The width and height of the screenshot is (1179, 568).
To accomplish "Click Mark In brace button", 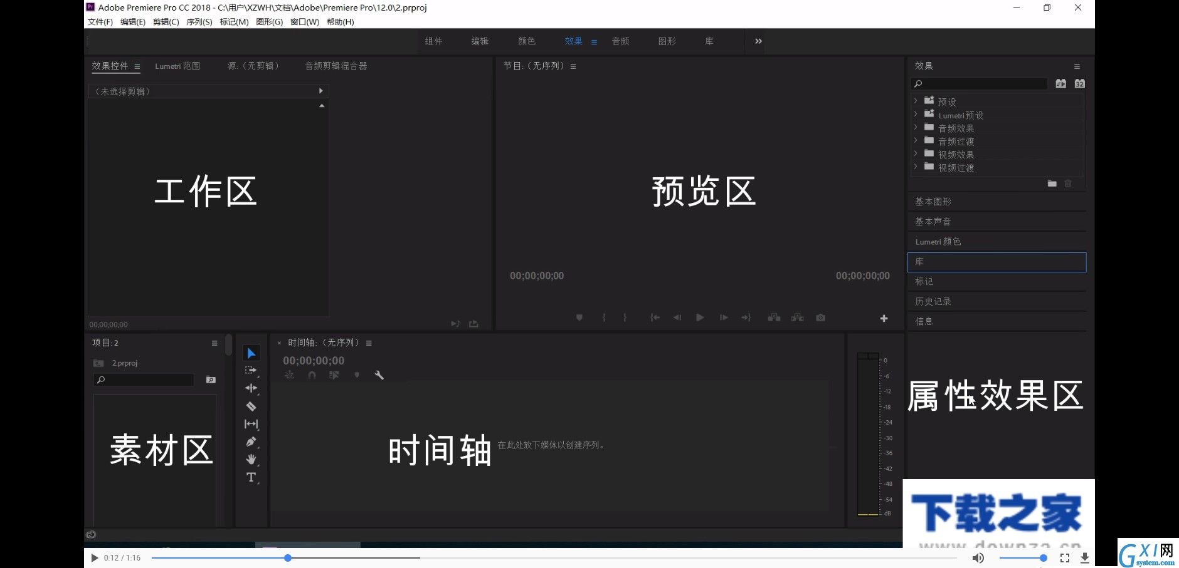I will tap(604, 318).
